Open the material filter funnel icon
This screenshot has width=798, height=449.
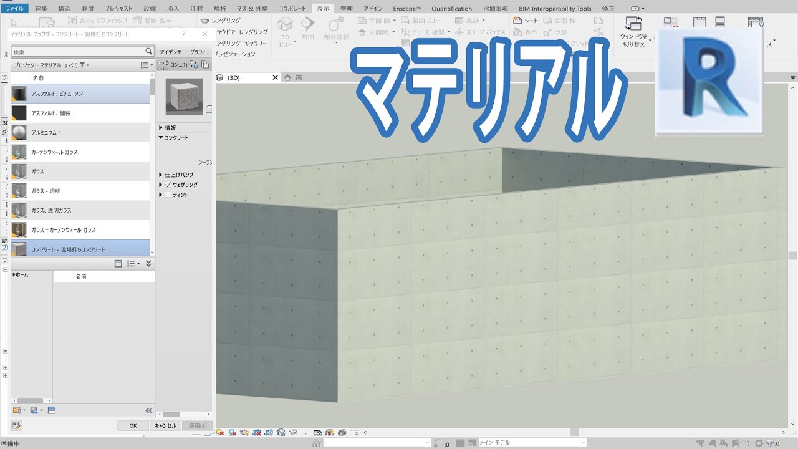(82, 65)
